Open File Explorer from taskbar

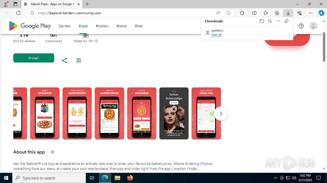[117, 178]
